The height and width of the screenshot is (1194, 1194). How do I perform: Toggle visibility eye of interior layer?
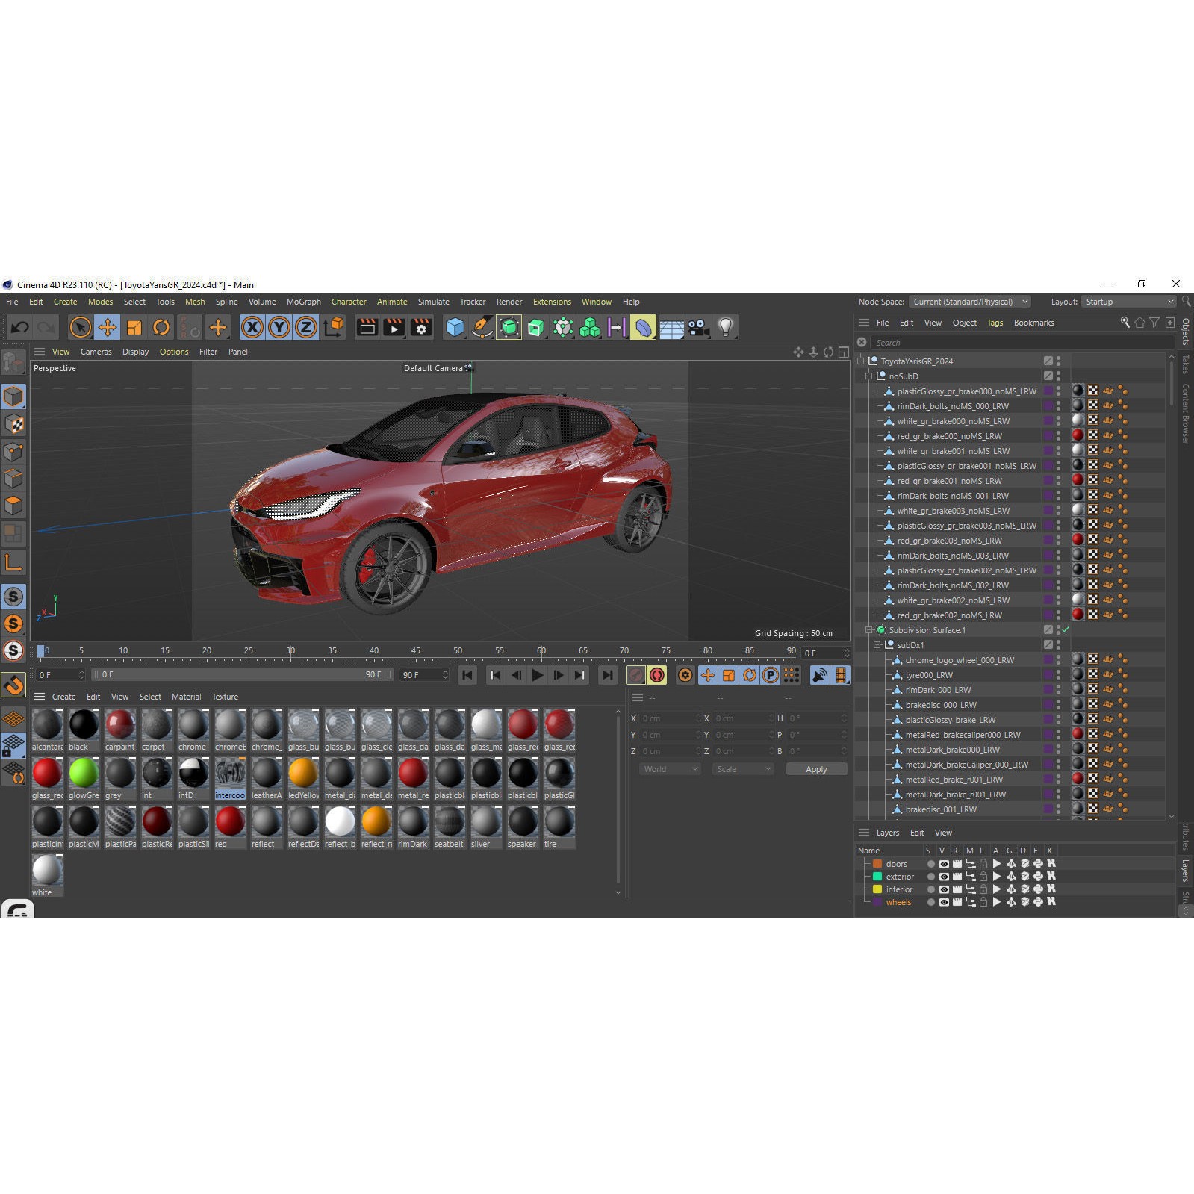[x=944, y=889]
